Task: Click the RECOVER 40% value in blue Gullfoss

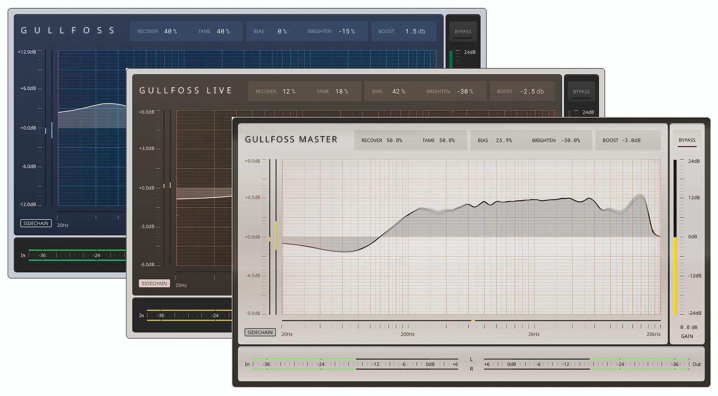Action: (x=170, y=31)
